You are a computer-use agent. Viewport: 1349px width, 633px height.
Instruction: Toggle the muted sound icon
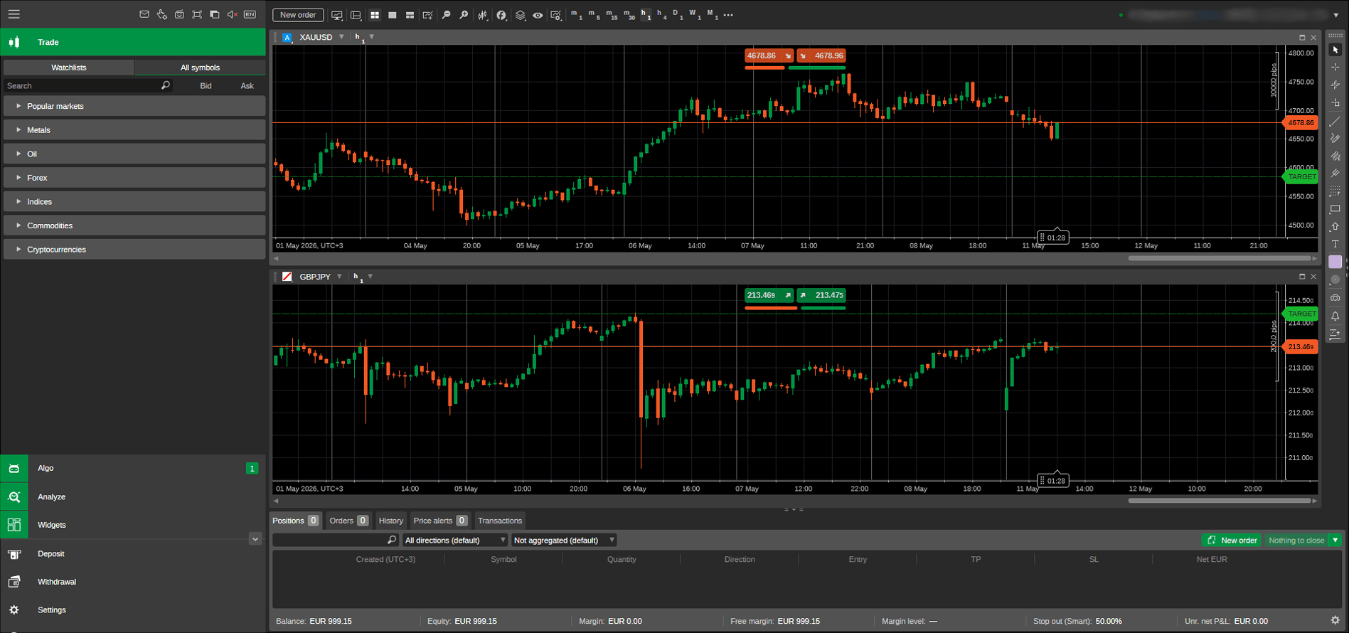232,14
